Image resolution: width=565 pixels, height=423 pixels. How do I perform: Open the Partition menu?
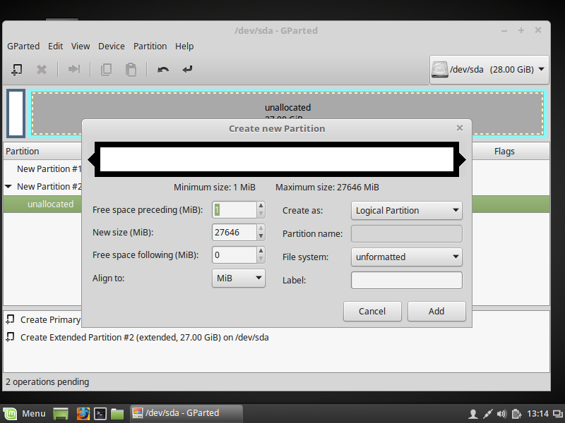pos(150,47)
